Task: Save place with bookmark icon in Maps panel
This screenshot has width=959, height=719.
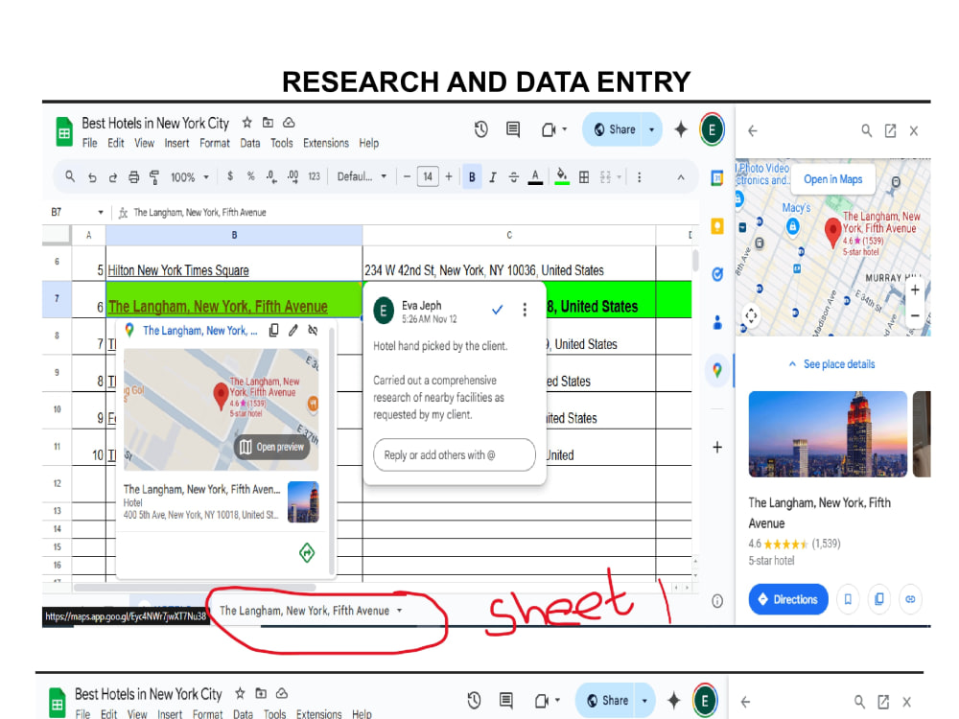Action: pos(848,599)
